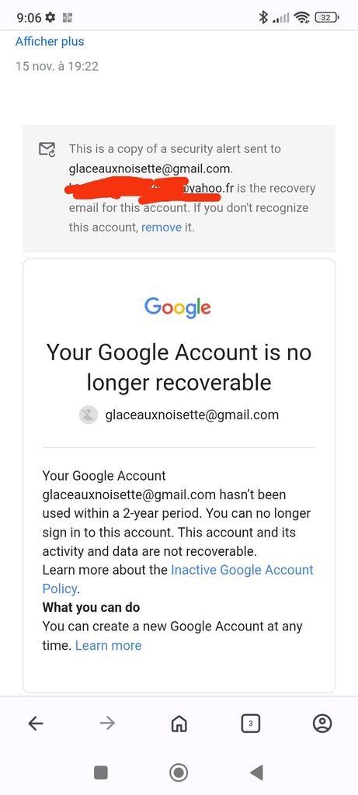The image size is (358, 795).
Task: Tap the battery indicator in status bar
Action: tap(327, 18)
